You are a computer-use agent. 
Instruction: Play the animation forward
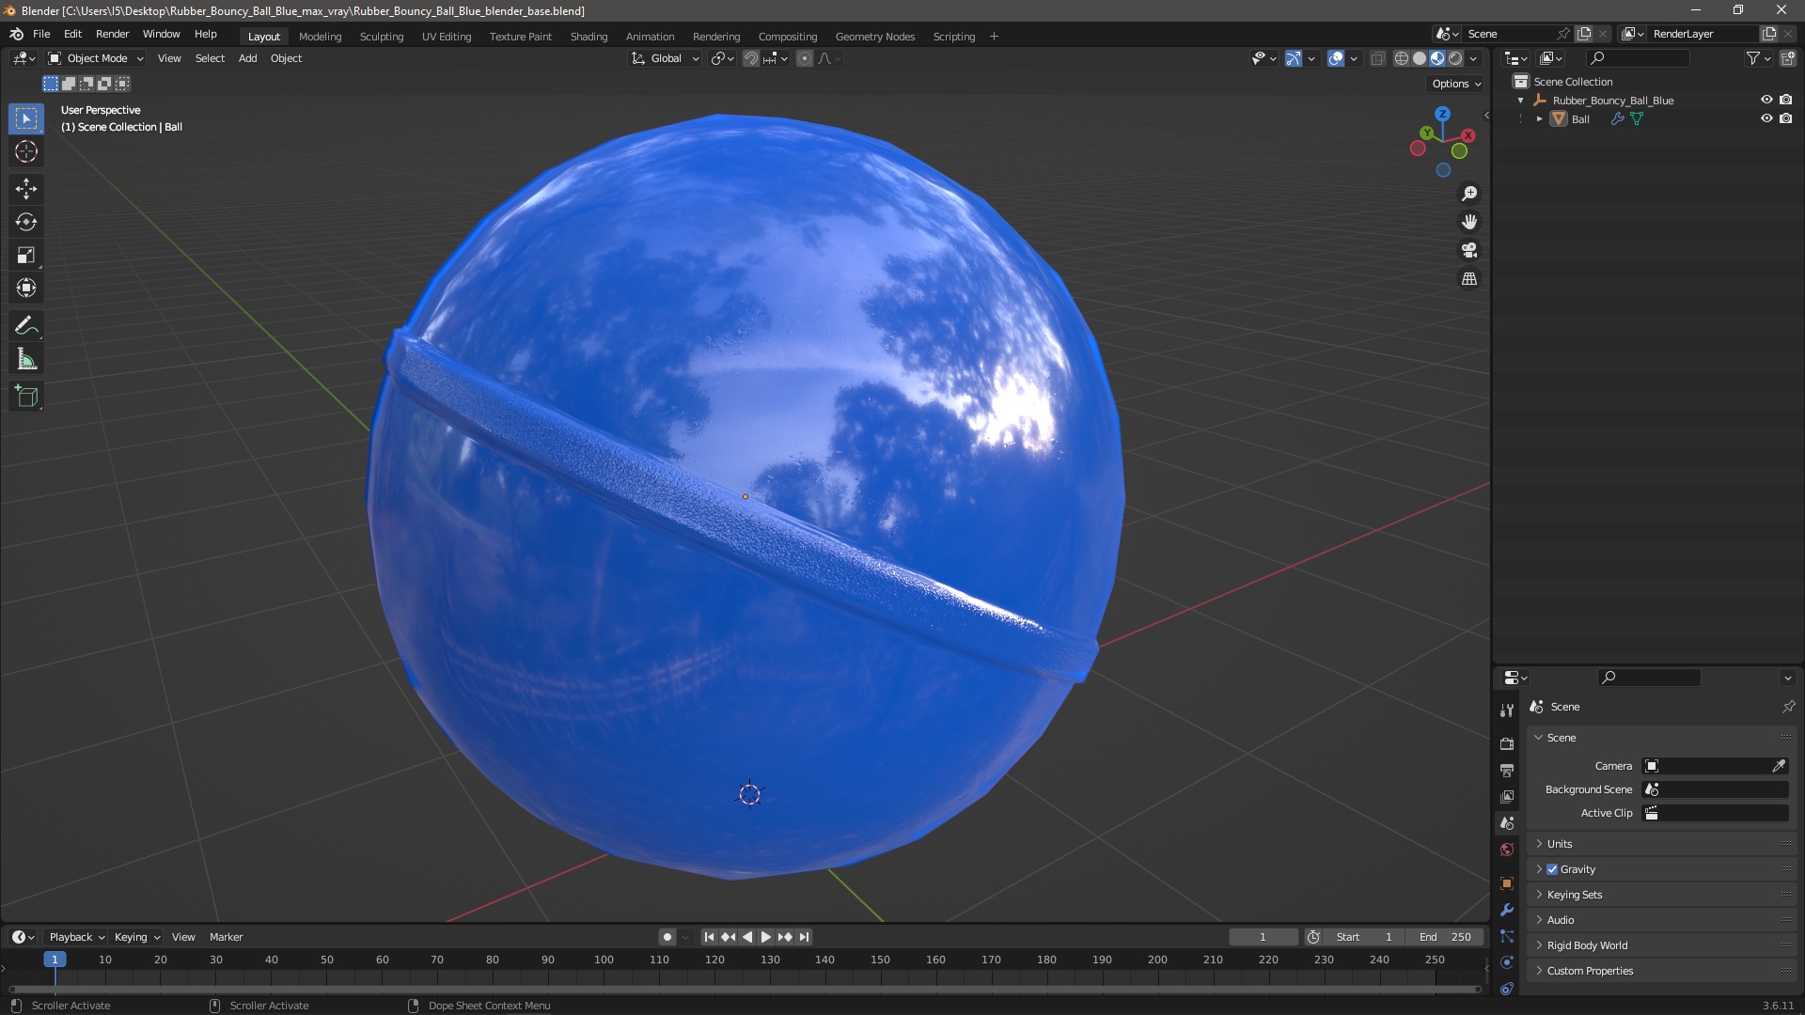(x=765, y=937)
